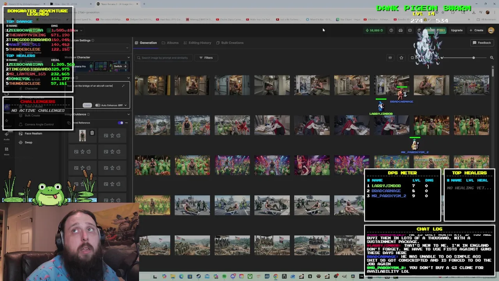Click the search image by prompt field
The height and width of the screenshot is (281, 499).
coord(164,58)
